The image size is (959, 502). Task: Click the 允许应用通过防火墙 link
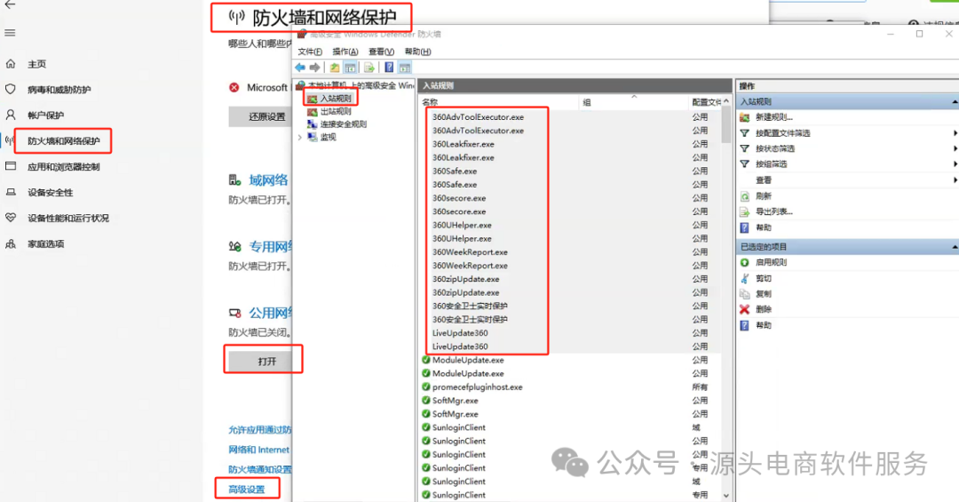tap(260, 430)
